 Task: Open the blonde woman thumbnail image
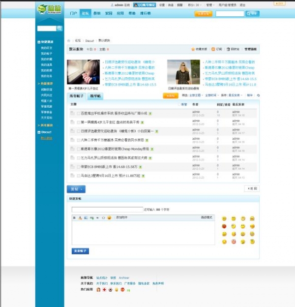click(183, 72)
